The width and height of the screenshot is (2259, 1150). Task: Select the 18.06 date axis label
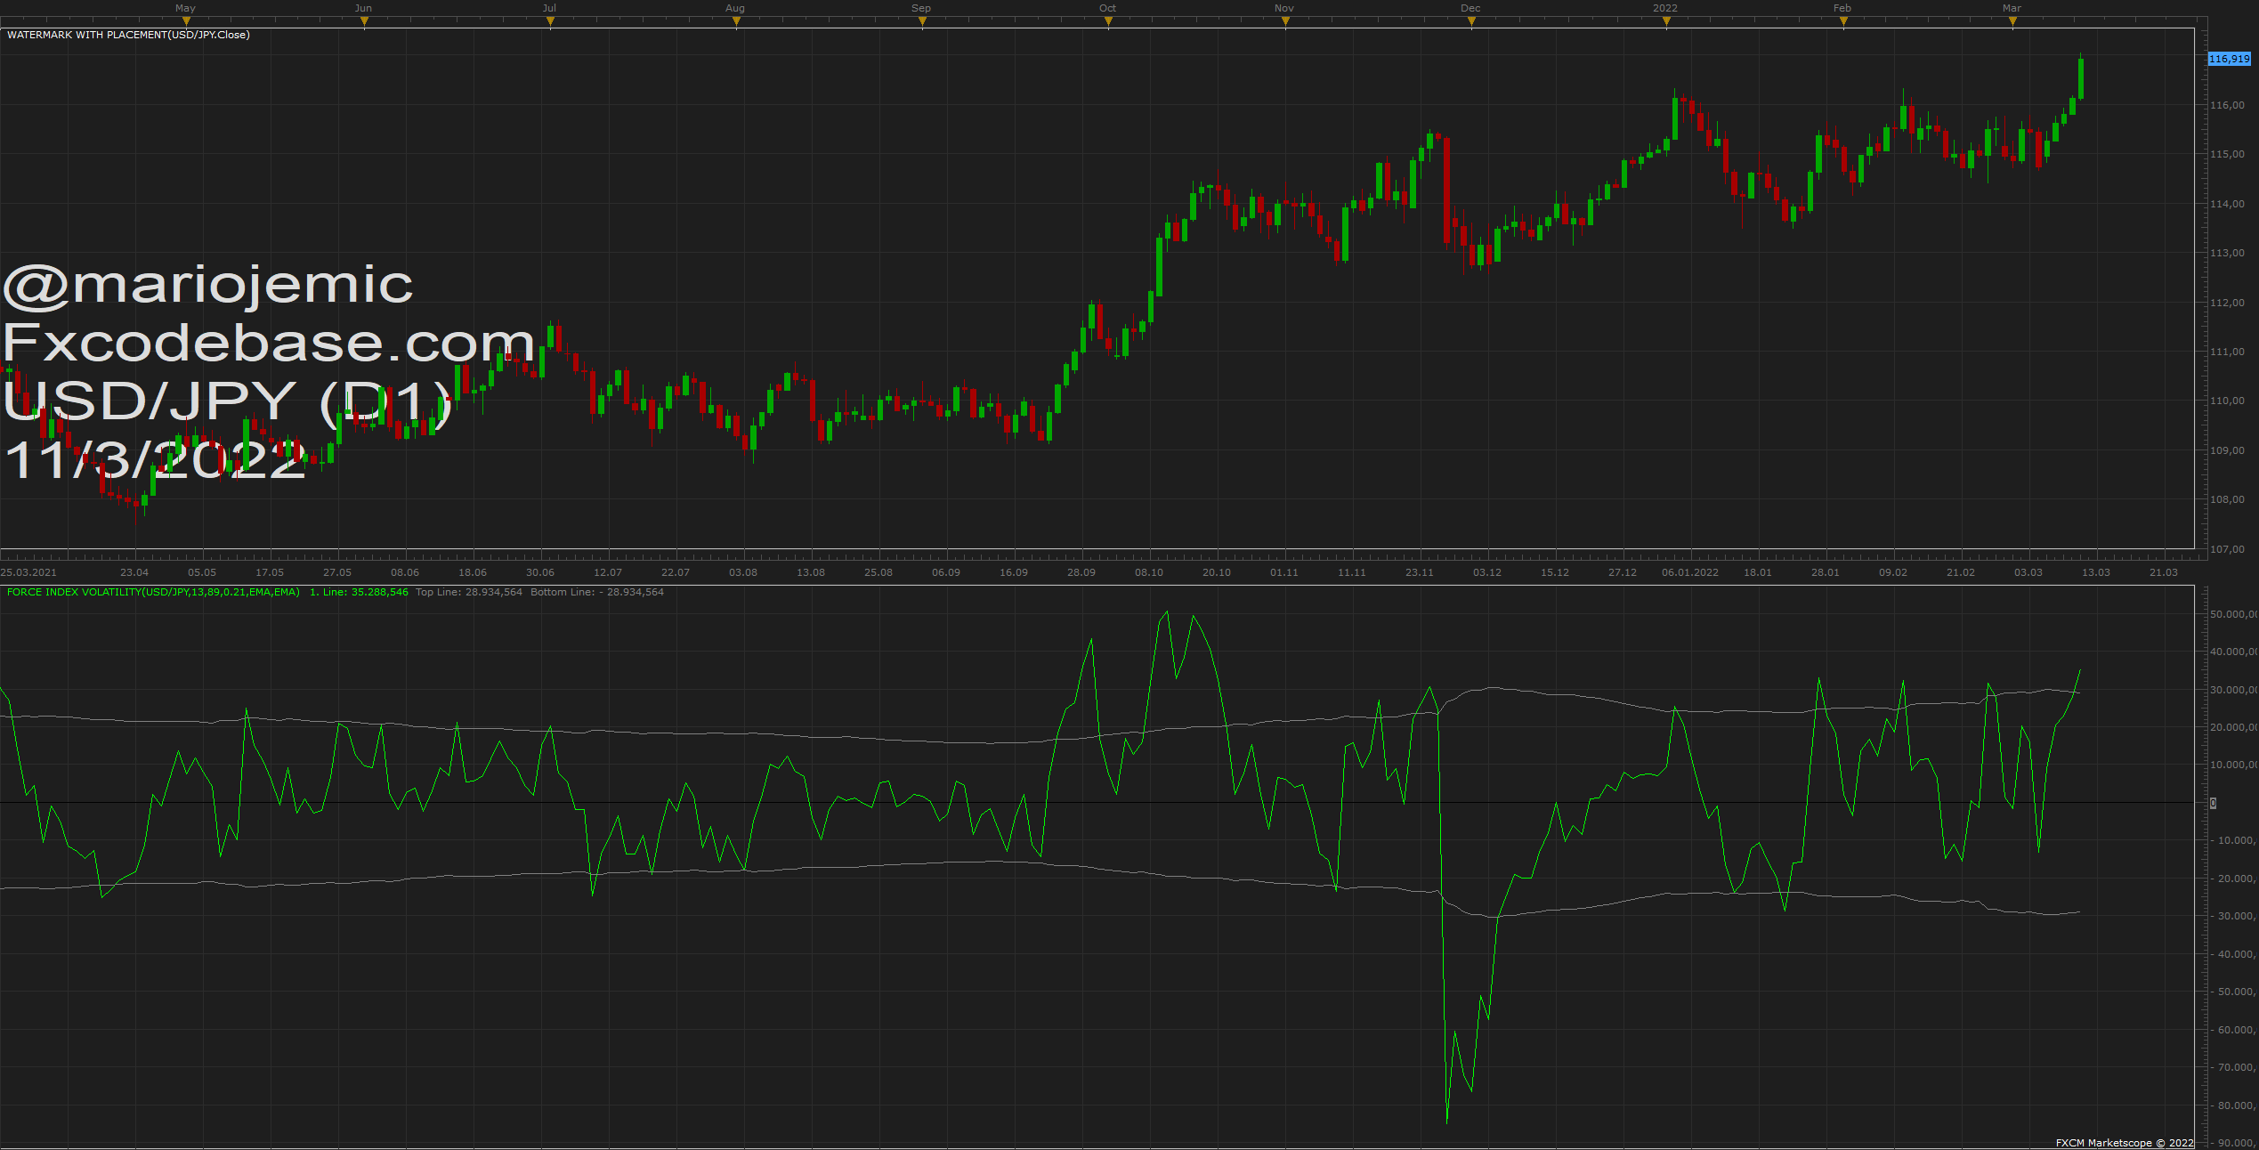(473, 572)
